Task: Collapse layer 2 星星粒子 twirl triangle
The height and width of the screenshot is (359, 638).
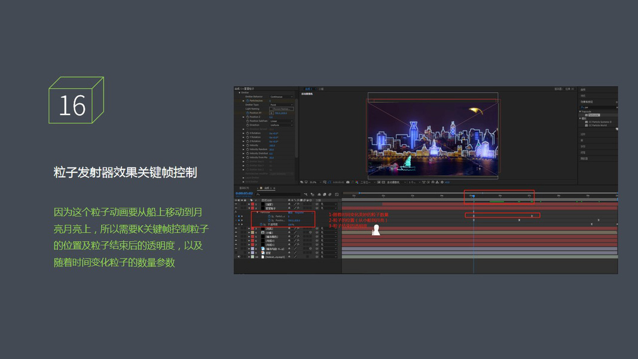Action: (x=249, y=208)
